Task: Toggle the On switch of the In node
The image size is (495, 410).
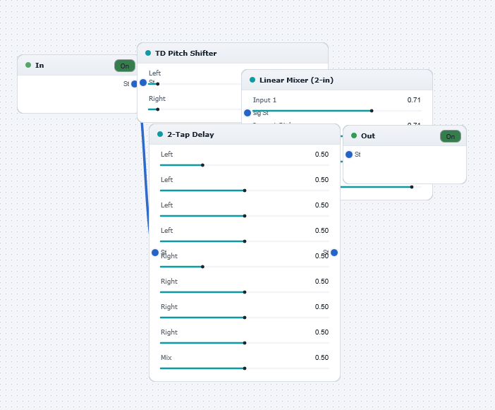Action: tap(125, 66)
